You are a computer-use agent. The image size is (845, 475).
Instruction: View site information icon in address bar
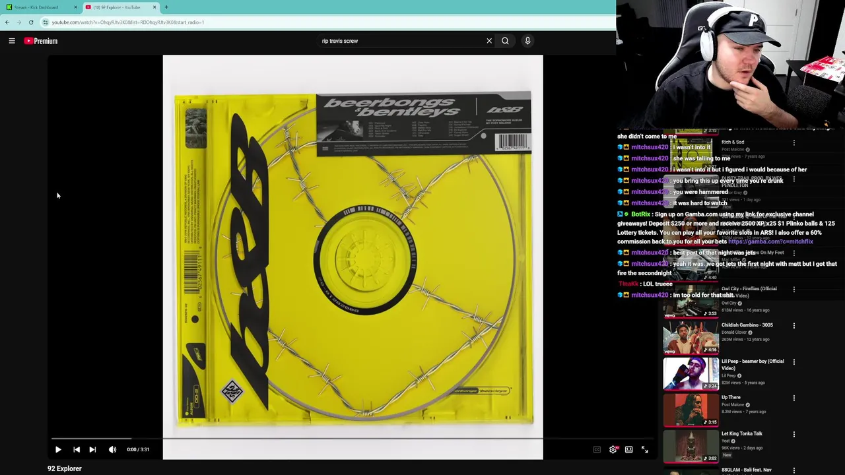click(45, 22)
